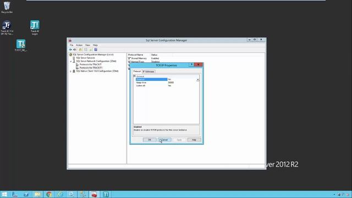This screenshot has width=352, height=198.
Task: Click the SQL Server Configuration Manager title bar icon
Action: click(x=70, y=40)
